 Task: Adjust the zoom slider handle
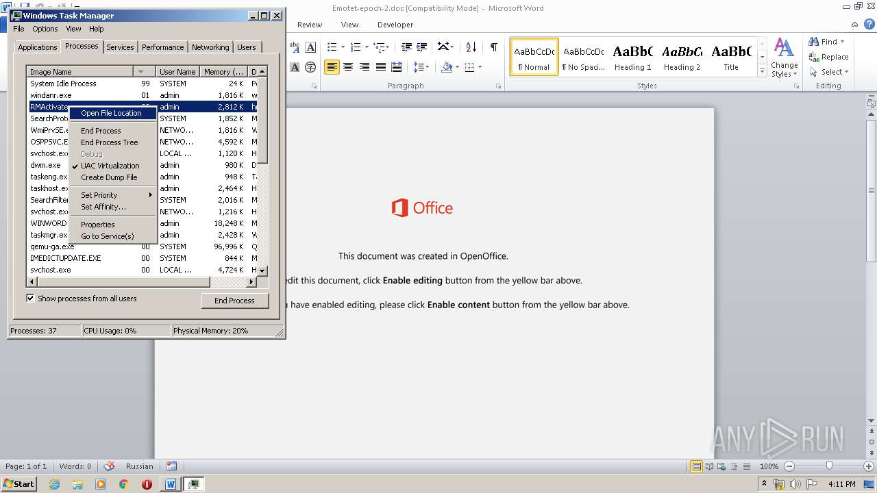[829, 466]
